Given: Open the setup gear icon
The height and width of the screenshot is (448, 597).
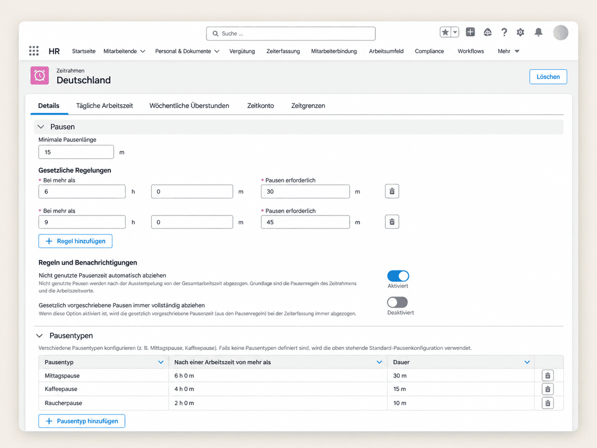Looking at the screenshot, I should [x=520, y=32].
